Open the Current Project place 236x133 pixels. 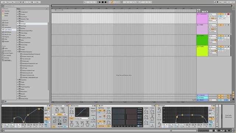pos(8,53)
